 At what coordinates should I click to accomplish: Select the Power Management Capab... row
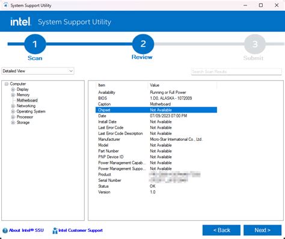156,163
